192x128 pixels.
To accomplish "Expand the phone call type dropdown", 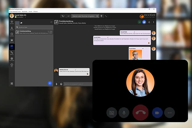I will 63,16.
